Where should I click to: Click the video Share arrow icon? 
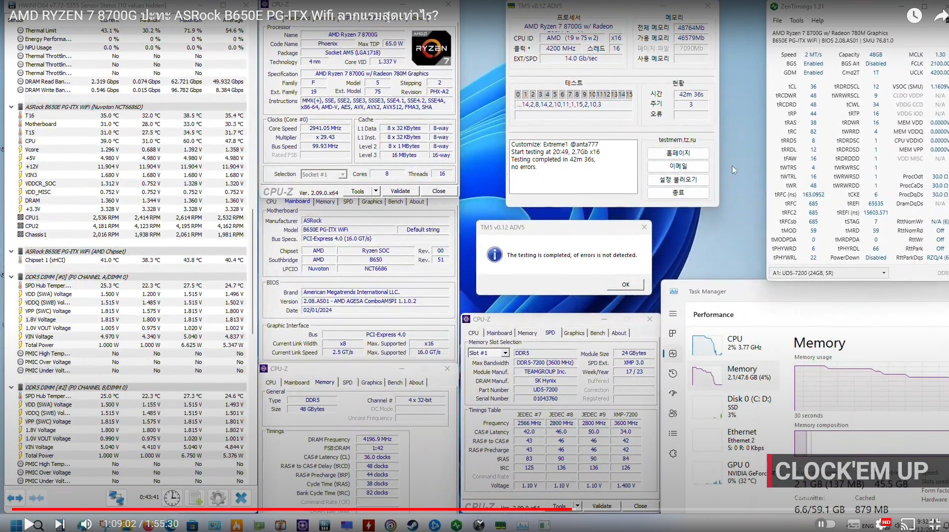tap(941, 16)
